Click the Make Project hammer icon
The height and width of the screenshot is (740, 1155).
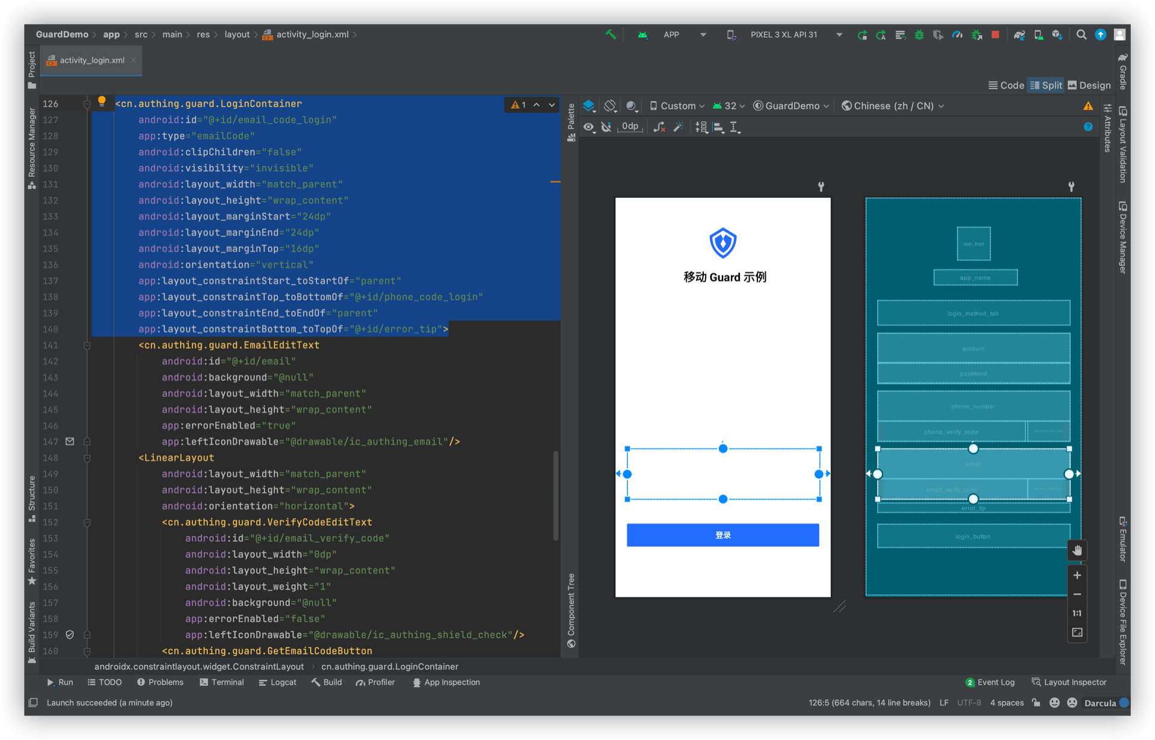[611, 35]
